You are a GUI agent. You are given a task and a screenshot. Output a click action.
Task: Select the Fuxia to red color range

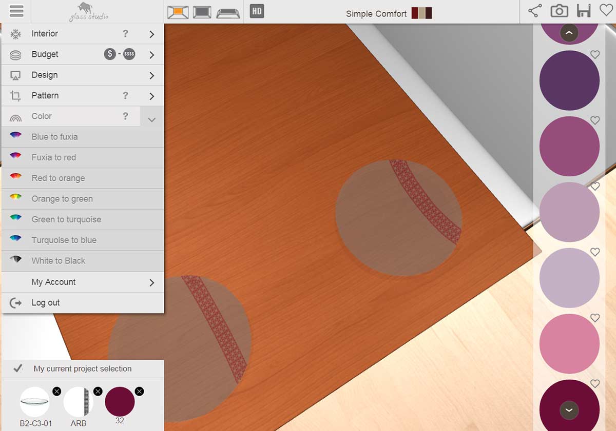coord(53,157)
